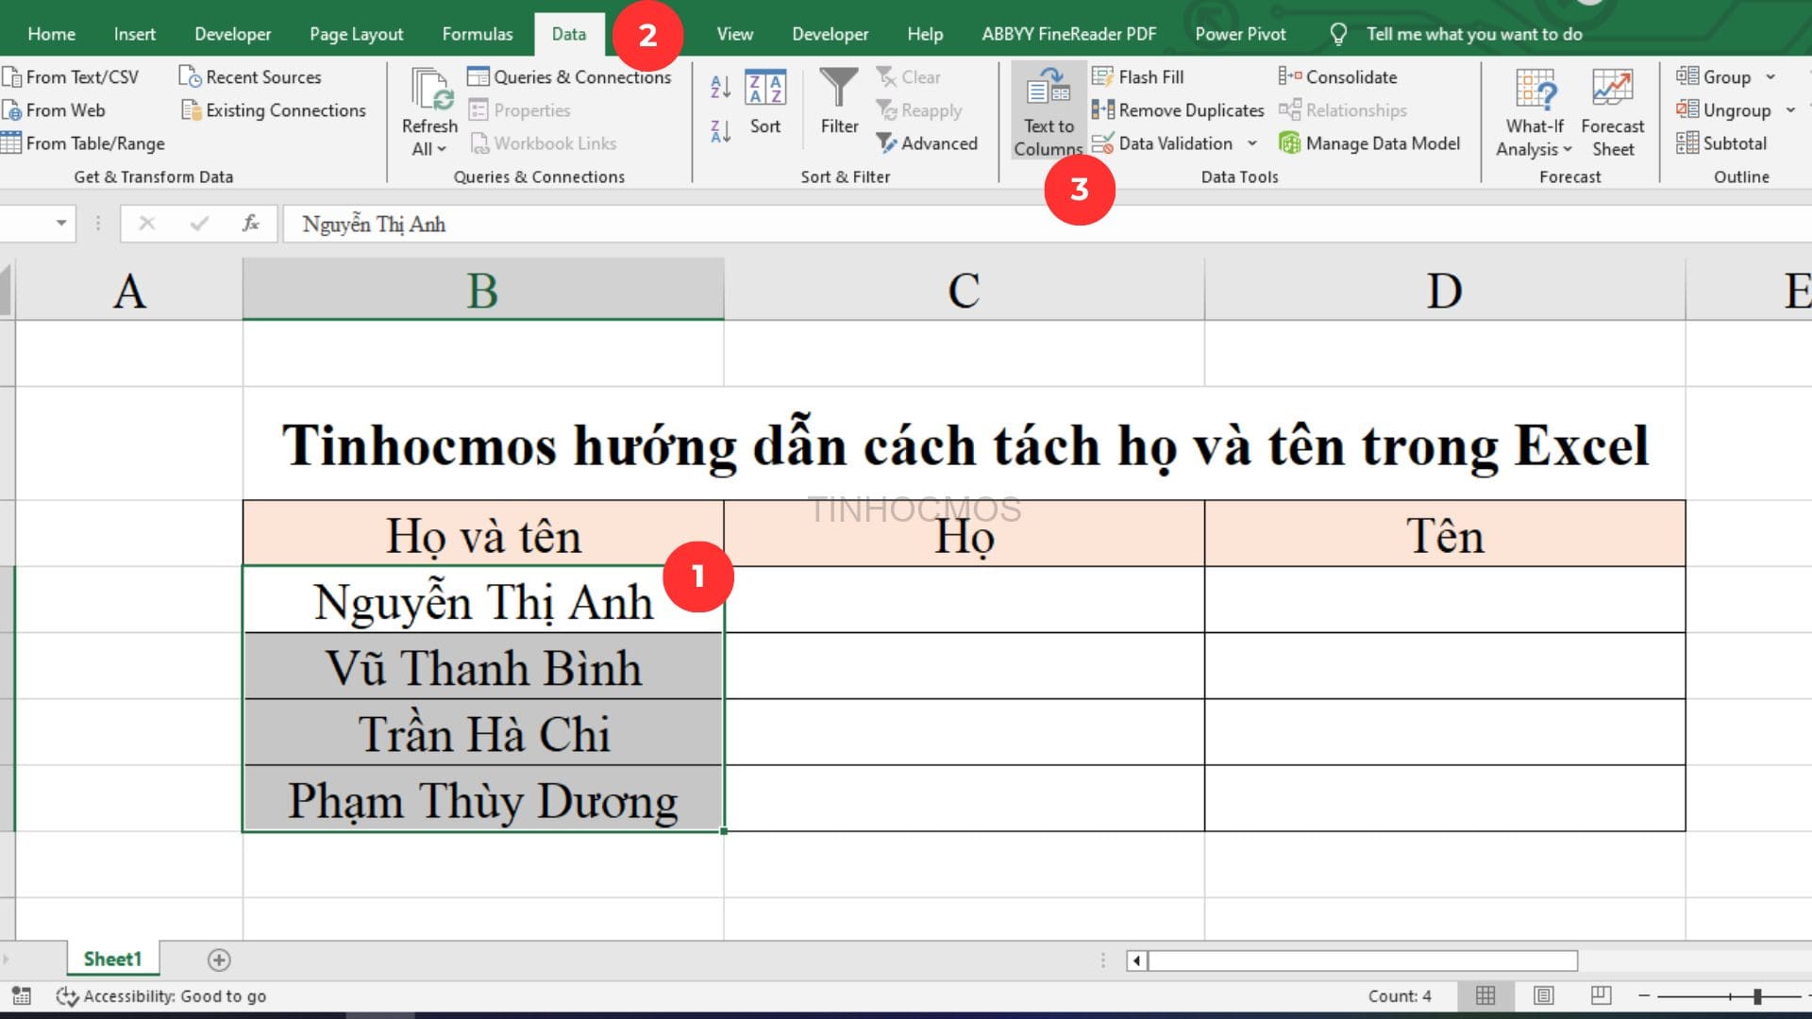Select column D header
This screenshot has width=1812, height=1019.
1445,290
